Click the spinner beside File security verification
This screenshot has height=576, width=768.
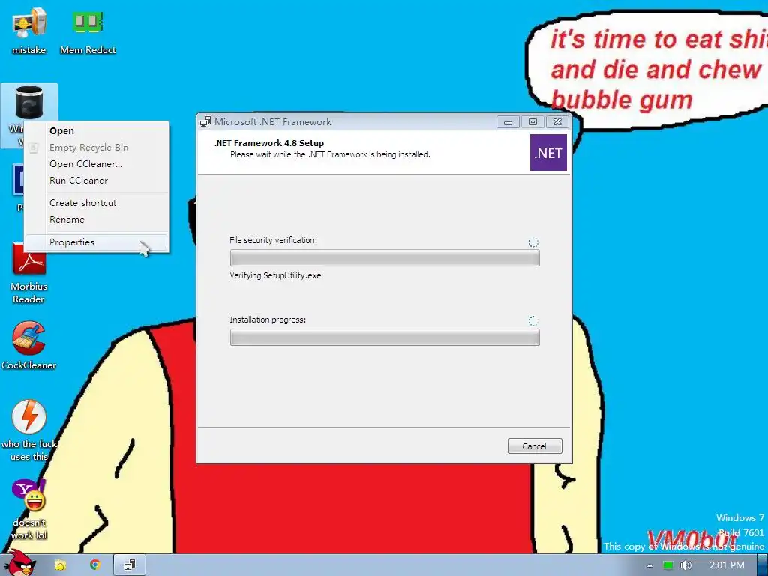pyautogui.click(x=533, y=242)
